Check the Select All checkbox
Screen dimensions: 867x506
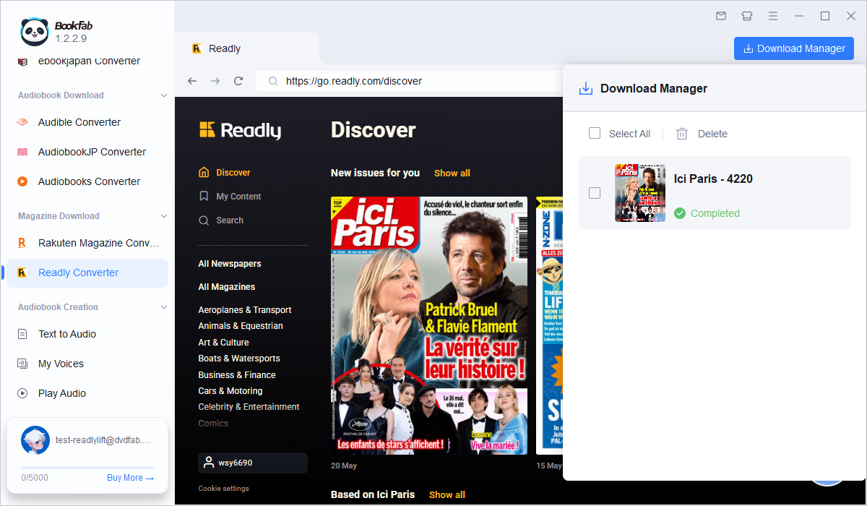click(595, 133)
